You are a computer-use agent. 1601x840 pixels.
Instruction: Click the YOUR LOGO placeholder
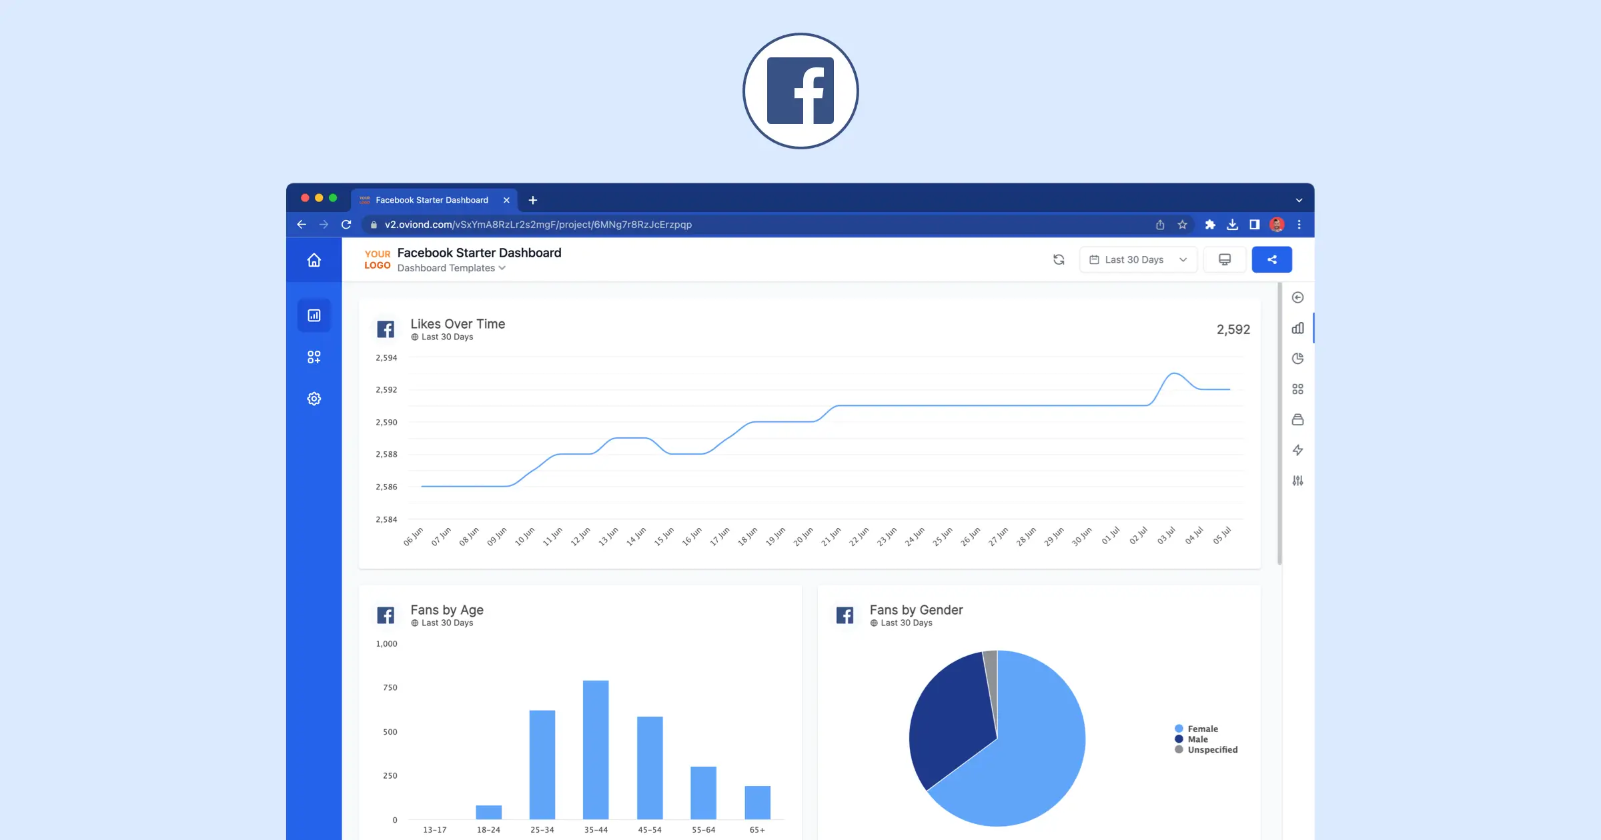(377, 259)
